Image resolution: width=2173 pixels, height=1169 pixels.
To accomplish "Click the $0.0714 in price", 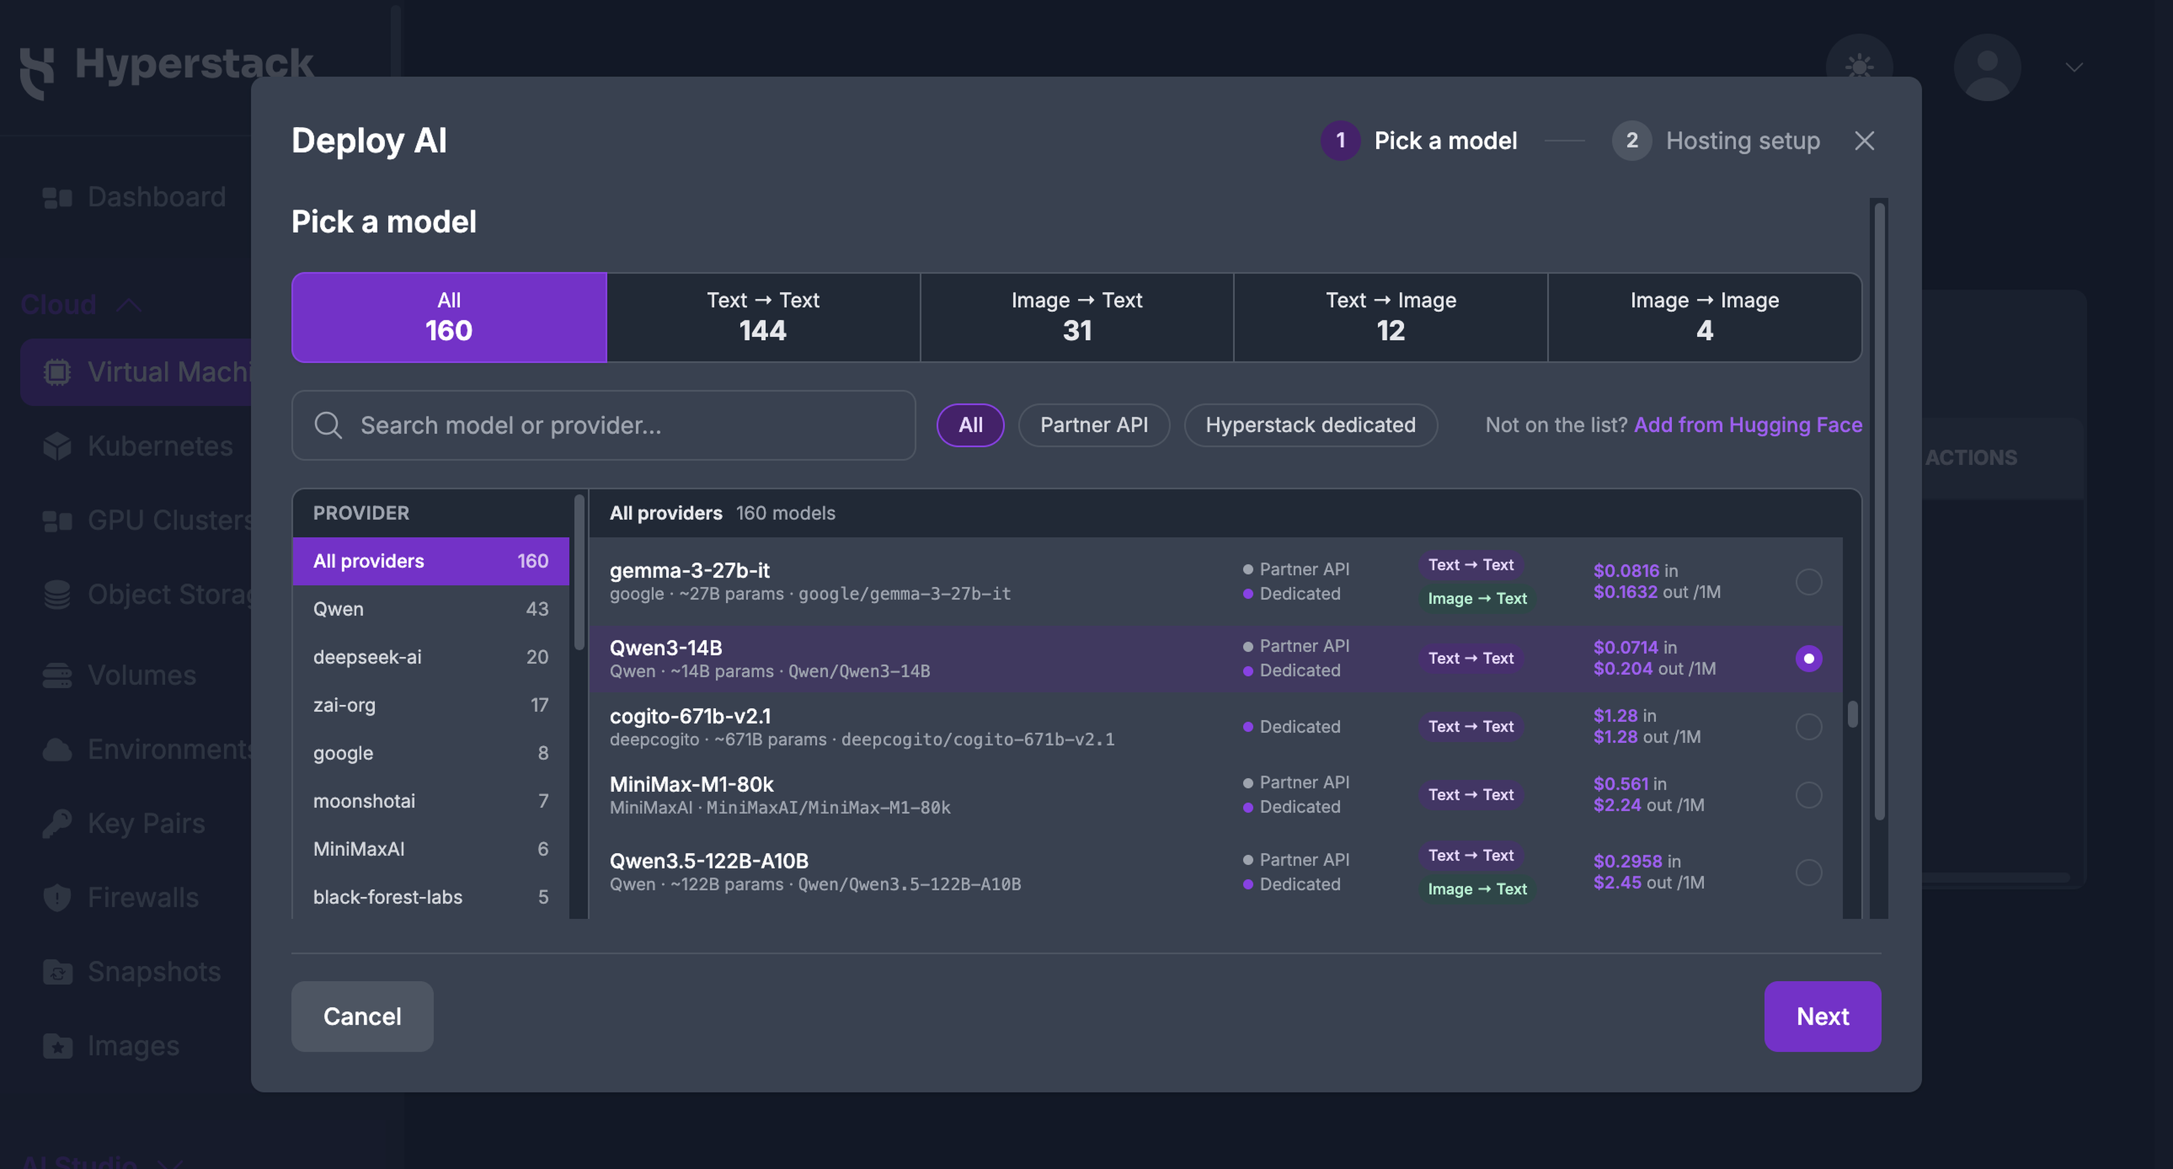I will [x=1635, y=647].
